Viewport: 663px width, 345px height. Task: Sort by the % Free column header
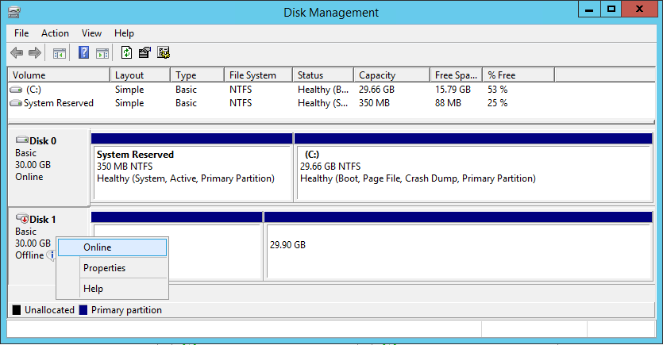pos(518,75)
